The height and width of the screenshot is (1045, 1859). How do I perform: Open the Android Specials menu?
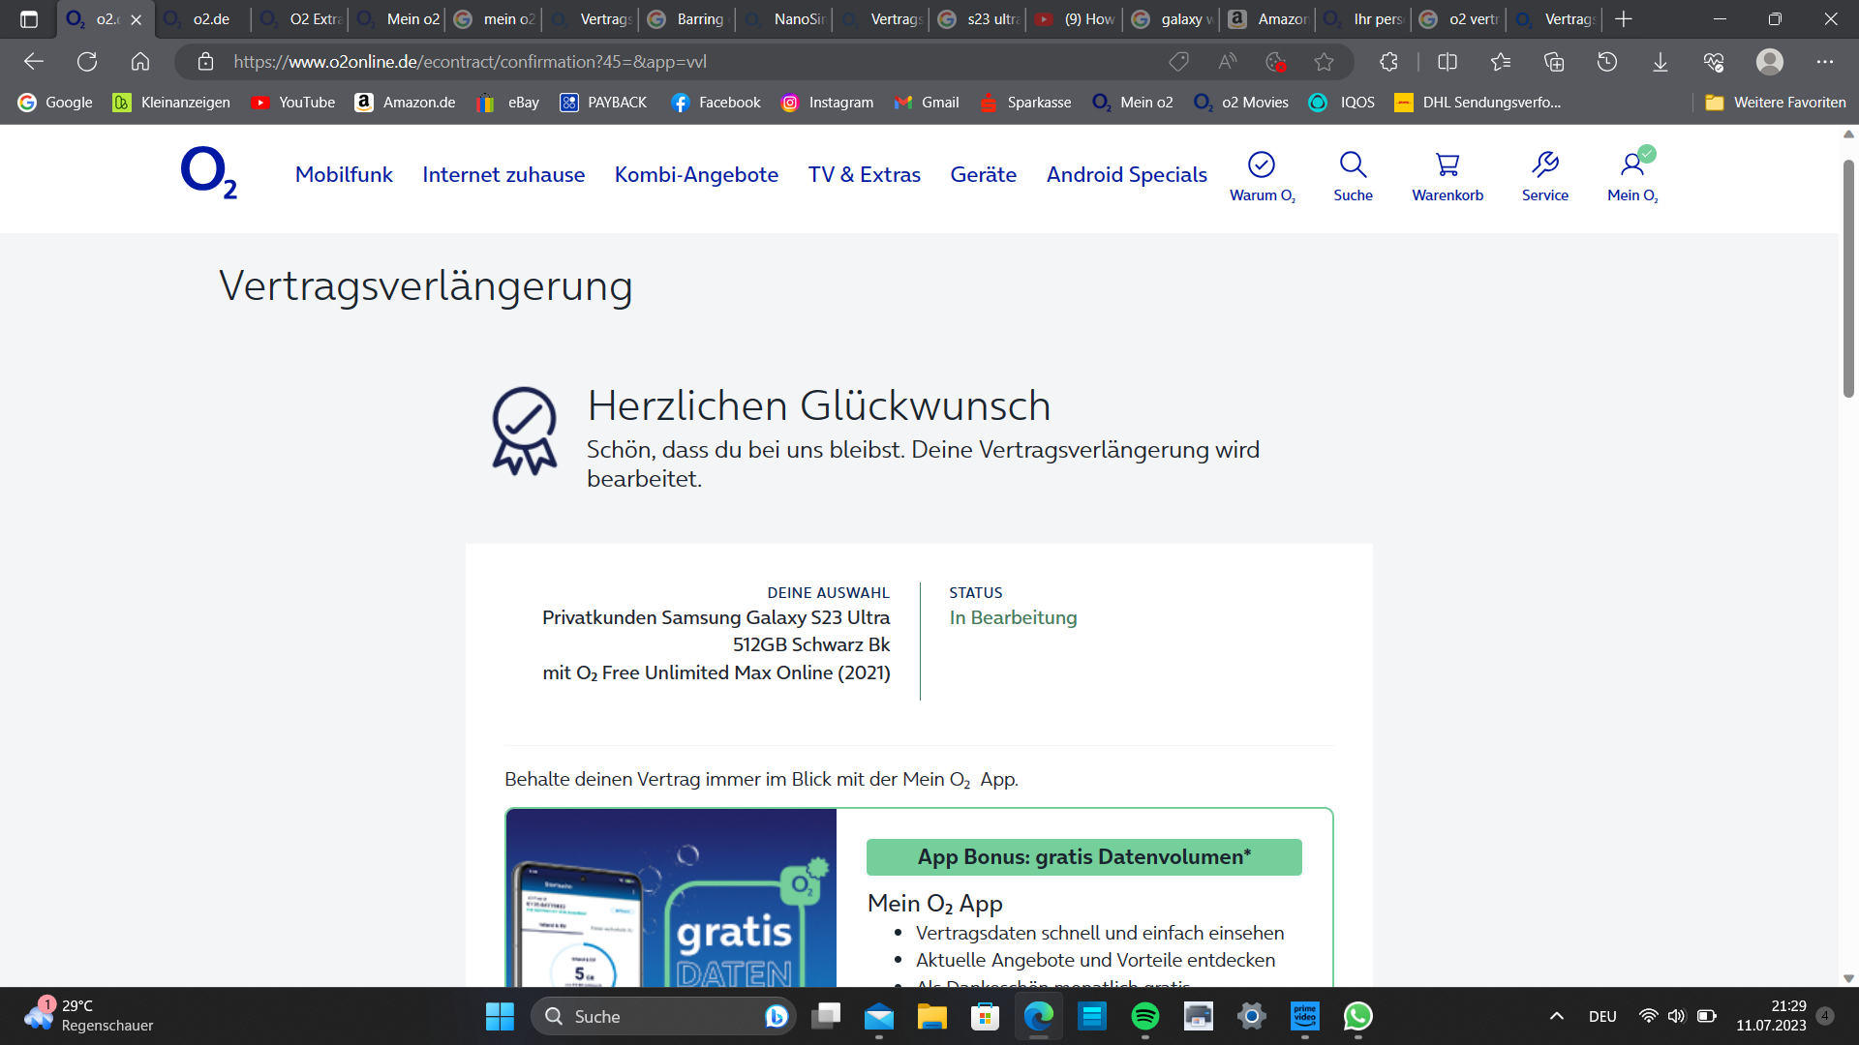pos(1126,174)
